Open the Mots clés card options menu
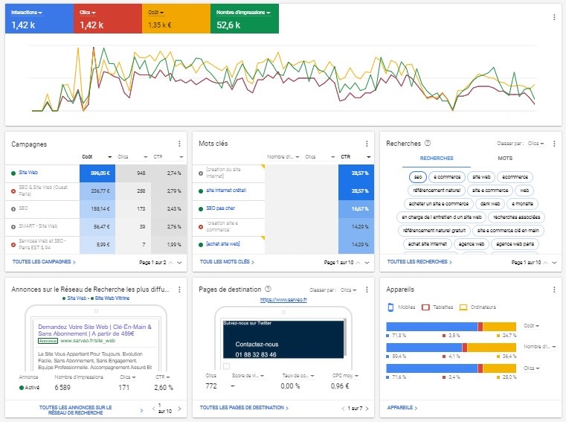566x422 pixels. (x=367, y=144)
